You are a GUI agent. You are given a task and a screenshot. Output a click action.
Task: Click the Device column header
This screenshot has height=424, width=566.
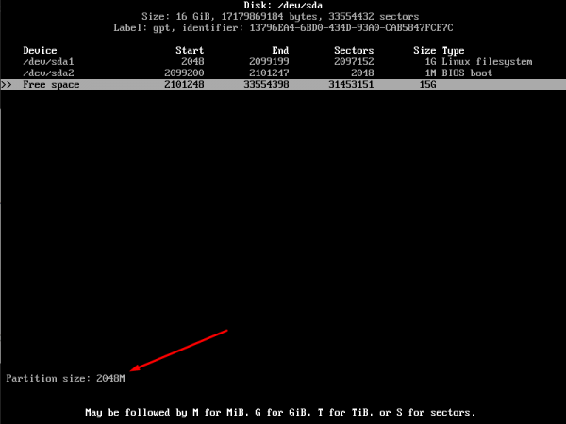(40, 50)
